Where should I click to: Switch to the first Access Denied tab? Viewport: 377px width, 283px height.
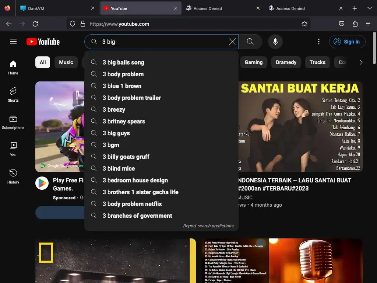click(x=223, y=8)
